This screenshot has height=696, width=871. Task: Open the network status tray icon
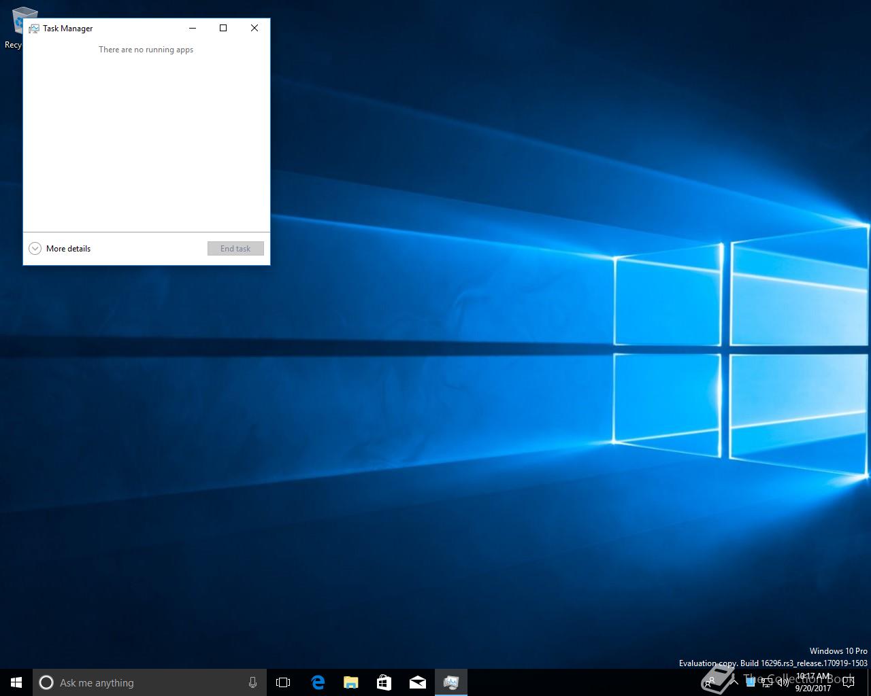[x=767, y=682]
